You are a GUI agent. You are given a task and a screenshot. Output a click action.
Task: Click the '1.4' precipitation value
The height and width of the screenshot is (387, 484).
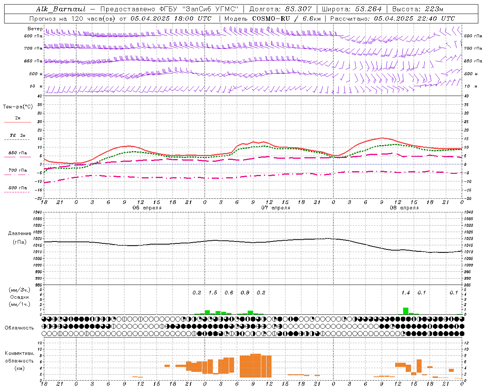406,293
